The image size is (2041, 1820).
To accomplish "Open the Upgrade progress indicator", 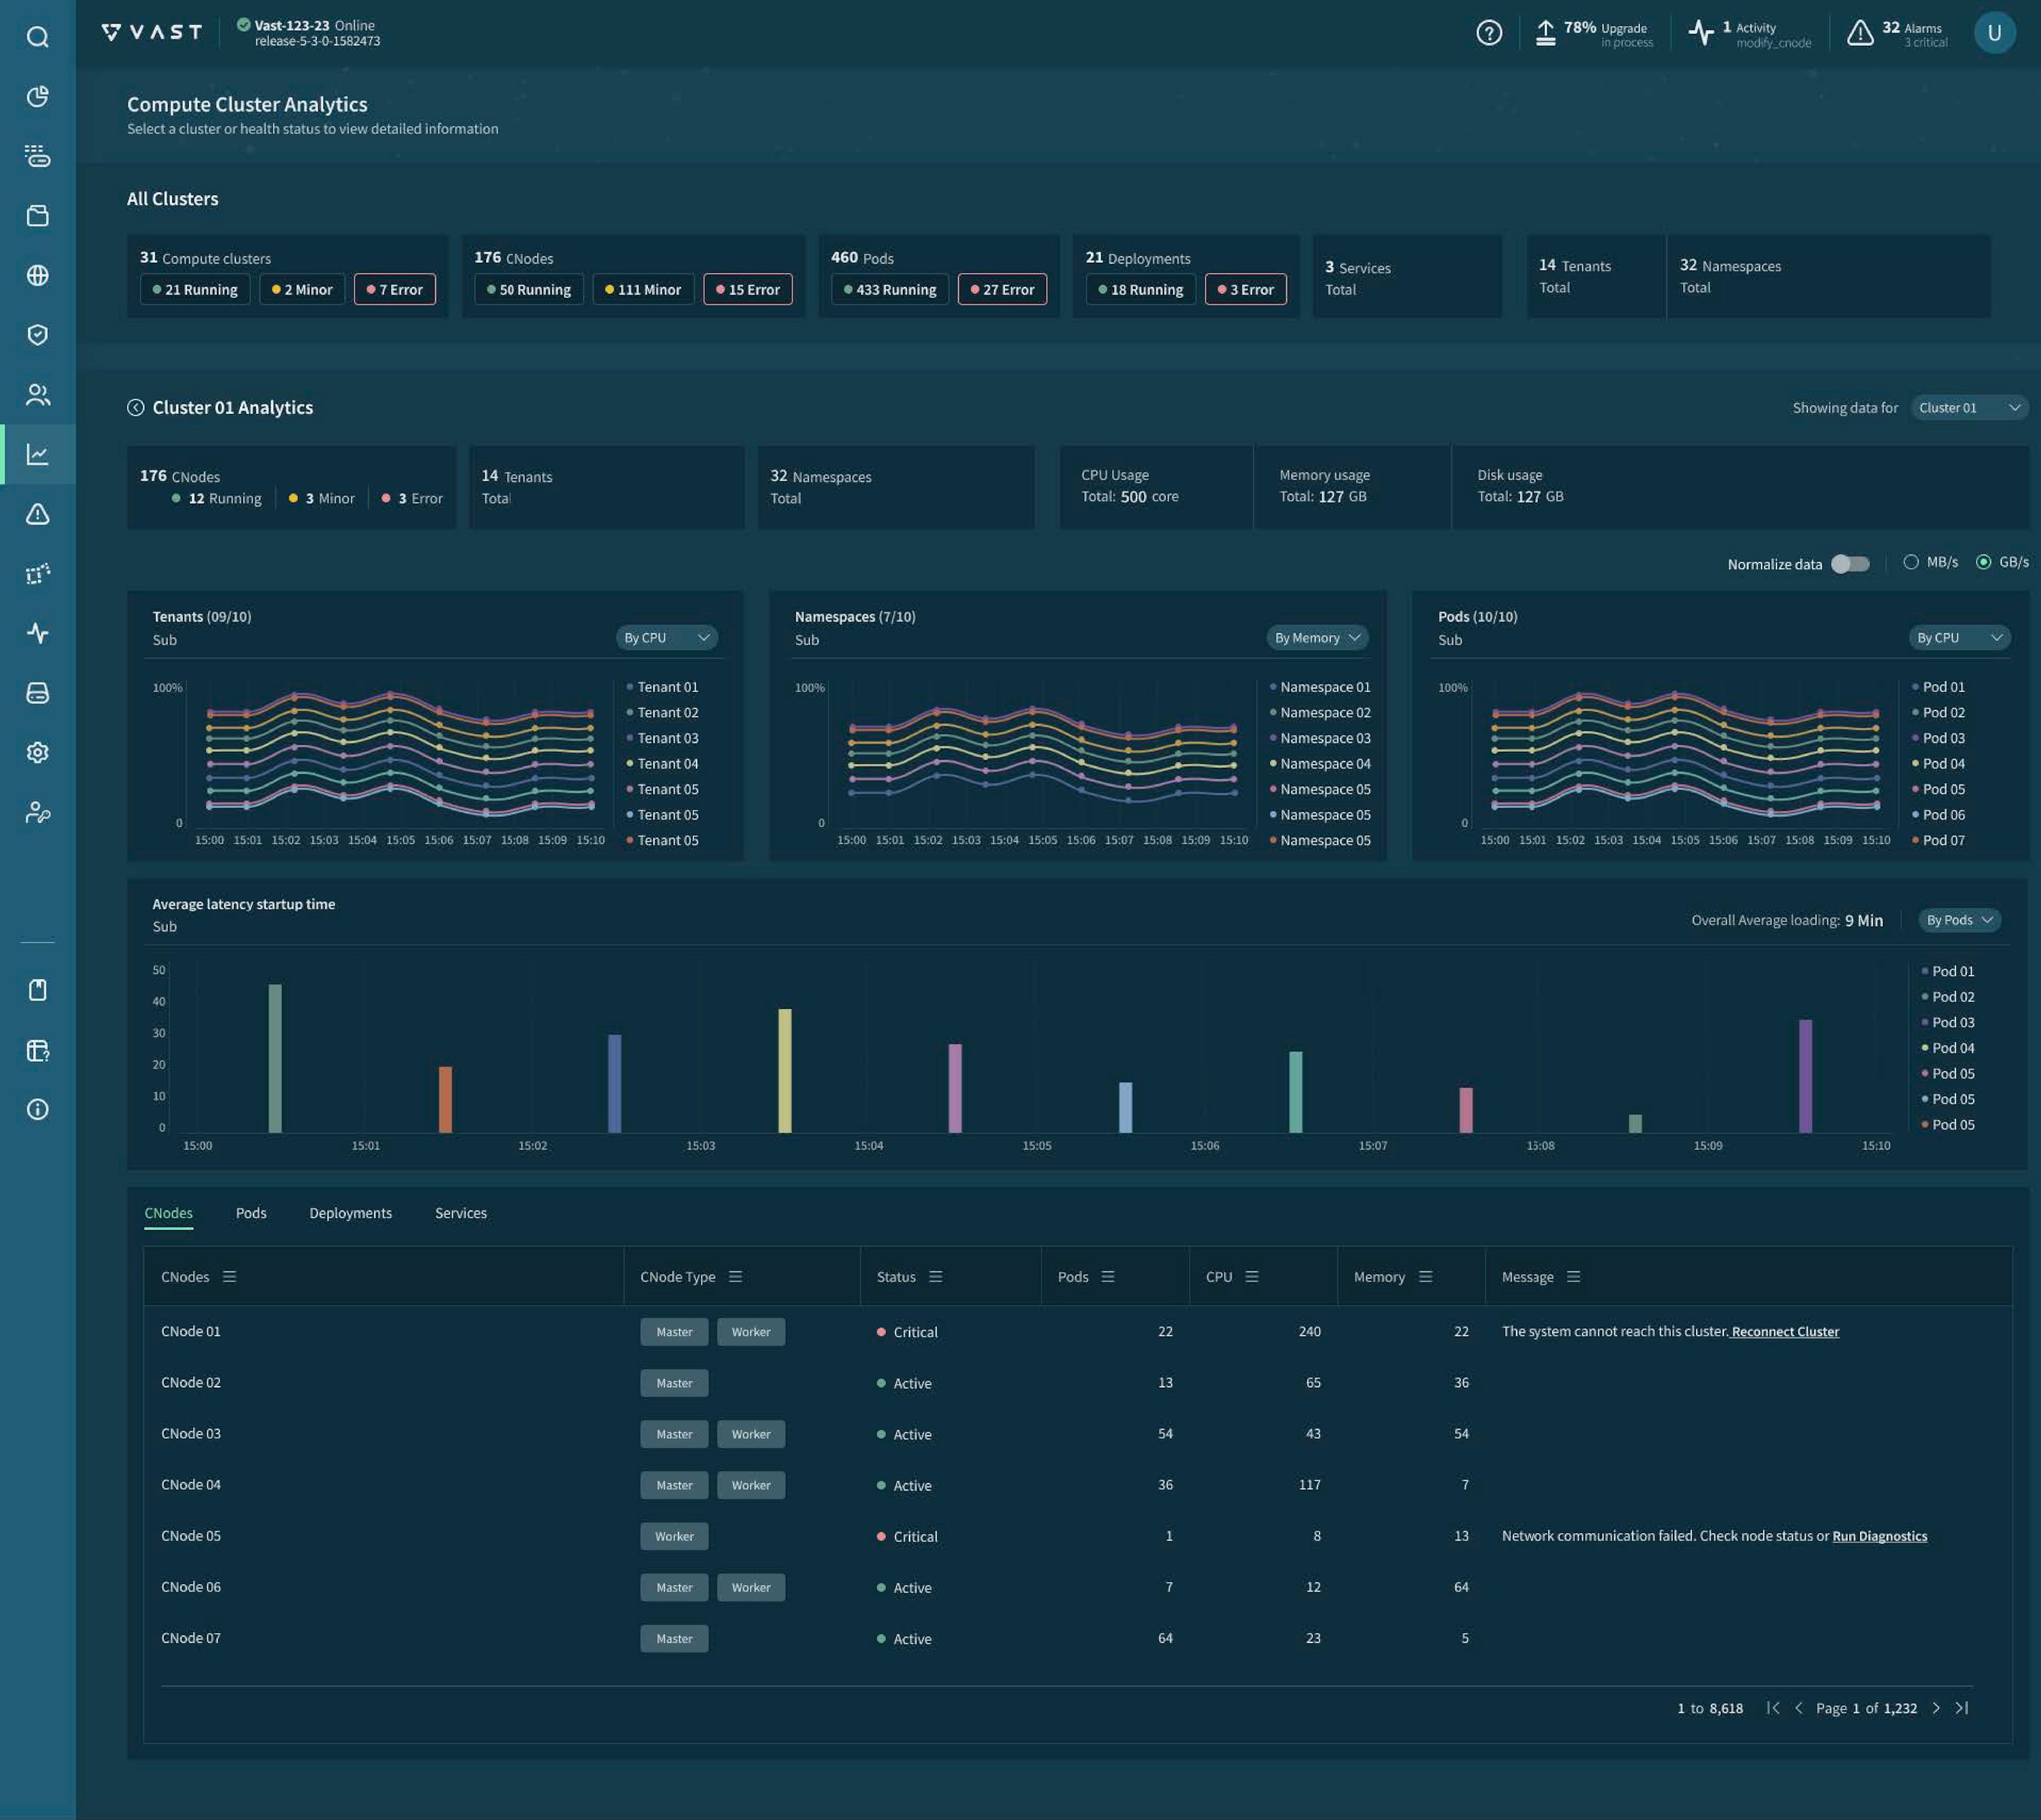I will 1594,33.
